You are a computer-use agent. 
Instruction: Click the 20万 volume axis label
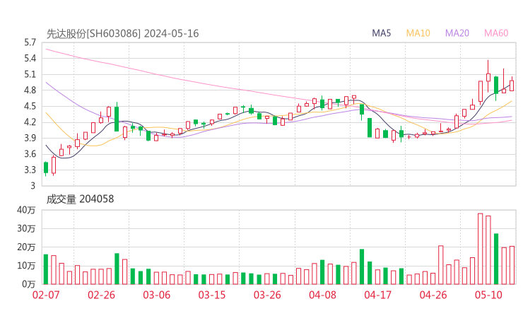(26, 247)
